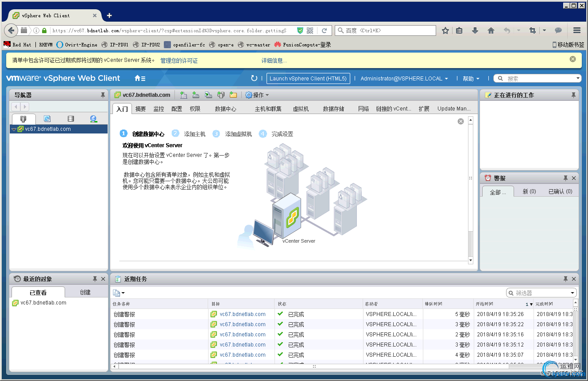Viewport: 588px width, 381px height.
Task: Switch navigator to VMs and Templates view
Action: pyautogui.click(x=47, y=119)
